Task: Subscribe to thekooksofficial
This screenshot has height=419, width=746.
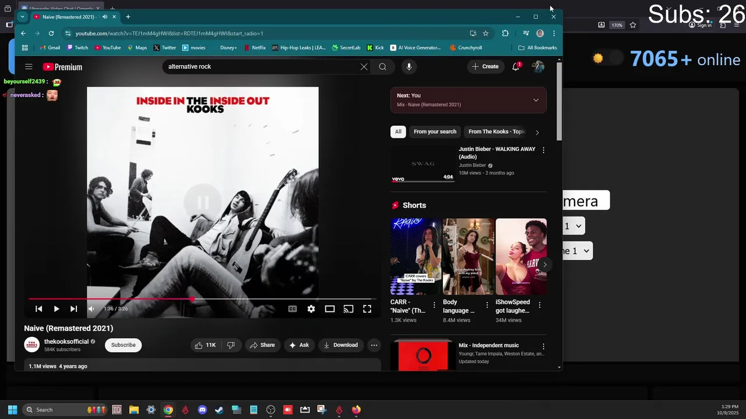Action: click(x=124, y=345)
